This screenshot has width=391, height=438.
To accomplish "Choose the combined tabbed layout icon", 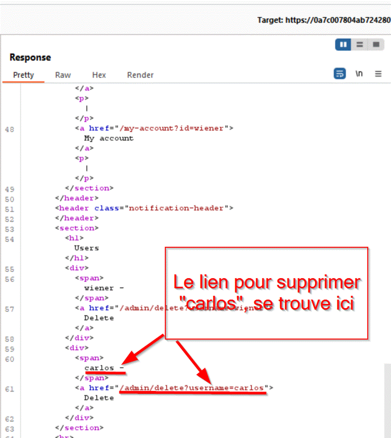I will click(376, 45).
